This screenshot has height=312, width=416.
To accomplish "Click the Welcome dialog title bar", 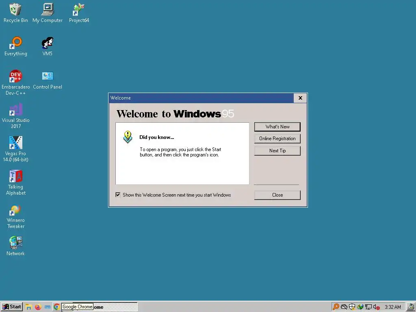I will coord(201,98).
